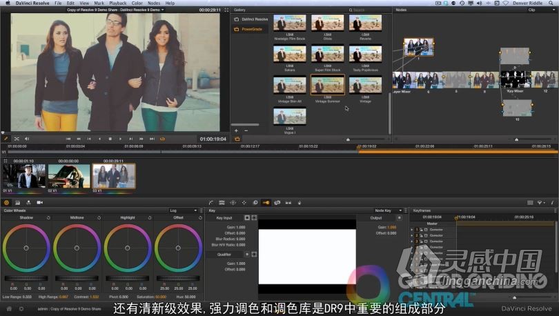Open the Primaries bars palette icon
559x316 pixels.
click(17, 202)
